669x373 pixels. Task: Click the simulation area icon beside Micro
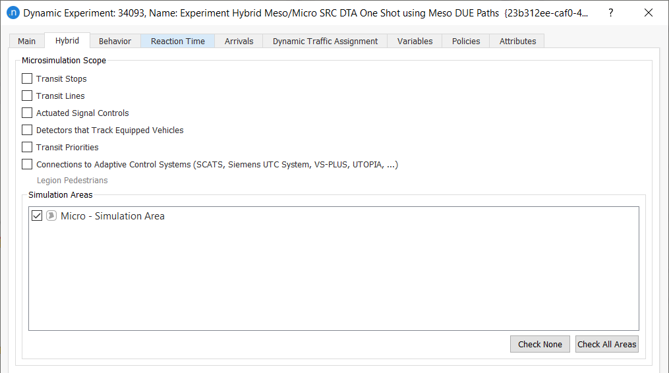coord(51,216)
